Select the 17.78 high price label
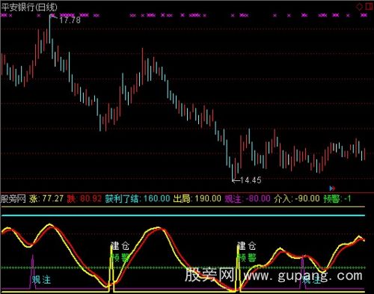The height and width of the screenshot is (294, 374). tap(70, 20)
